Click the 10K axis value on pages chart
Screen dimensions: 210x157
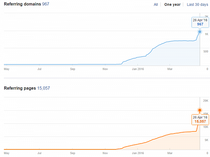[206, 127]
